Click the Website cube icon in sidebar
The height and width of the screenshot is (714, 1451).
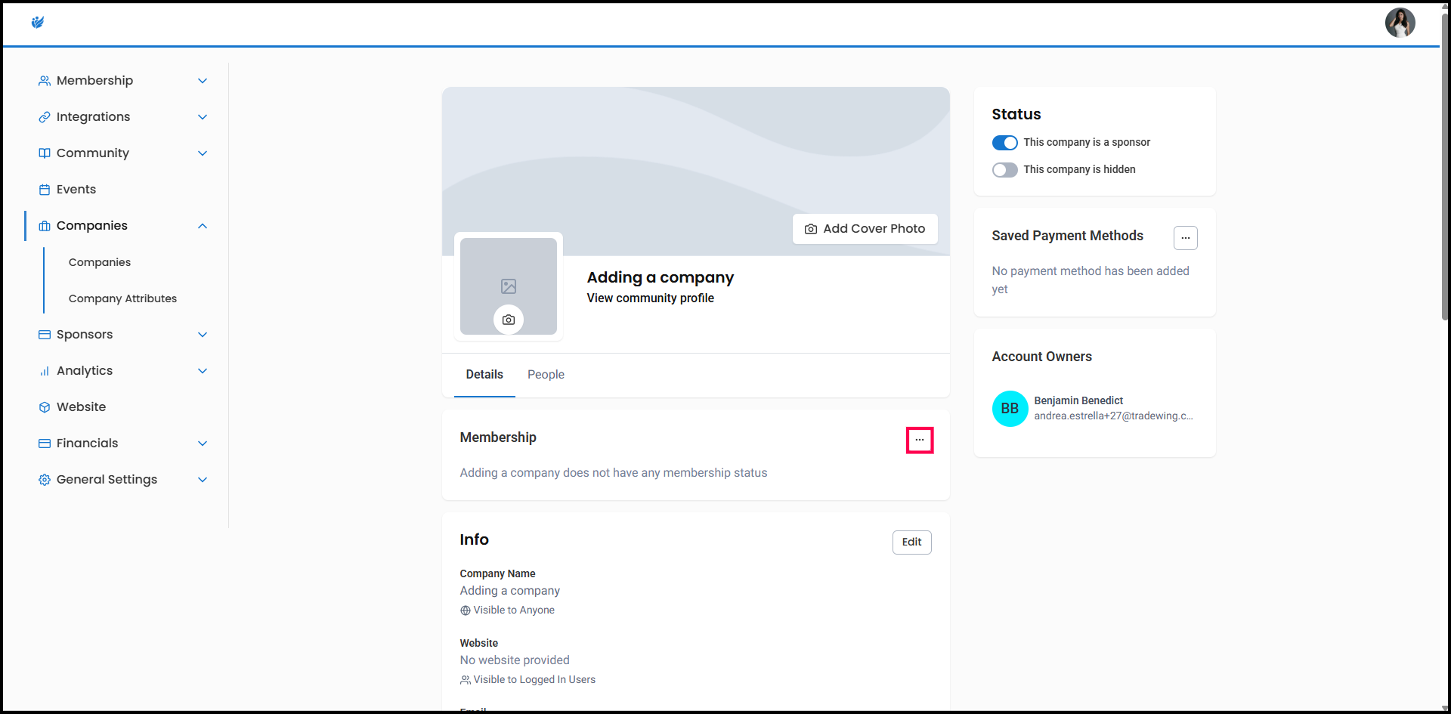click(x=45, y=407)
